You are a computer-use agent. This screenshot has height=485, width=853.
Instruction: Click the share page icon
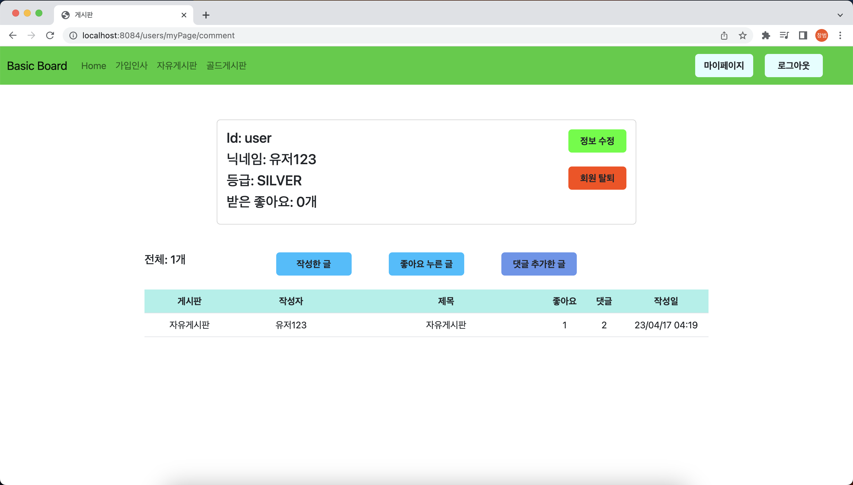(724, 35)
